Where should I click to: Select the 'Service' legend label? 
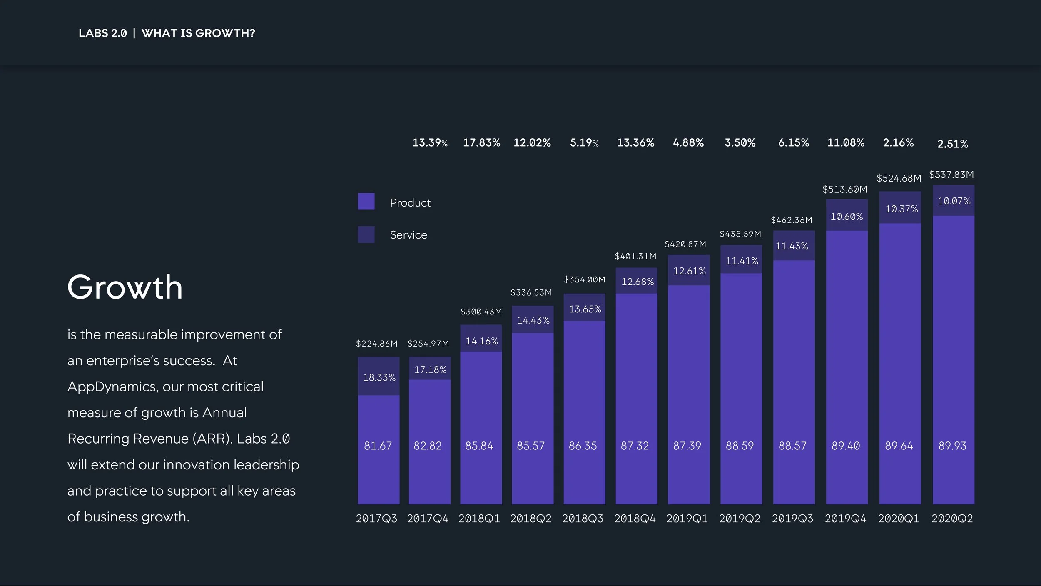click(x=408, y=235)
